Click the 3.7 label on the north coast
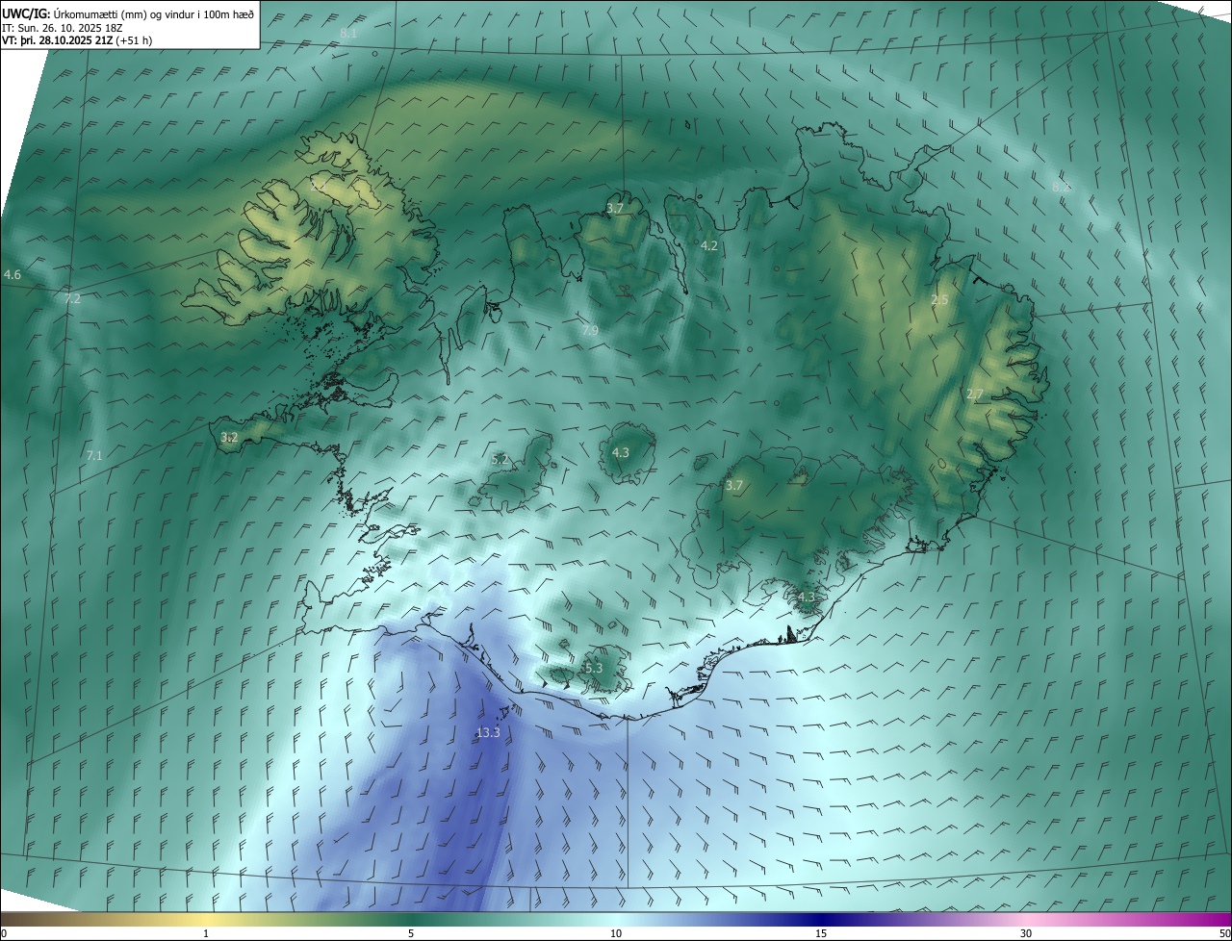The width and height of the screenshot is (1232, 941). 615,208
